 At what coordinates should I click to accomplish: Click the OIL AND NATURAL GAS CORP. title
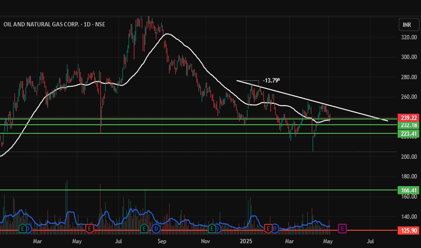(x=41, y=24)
